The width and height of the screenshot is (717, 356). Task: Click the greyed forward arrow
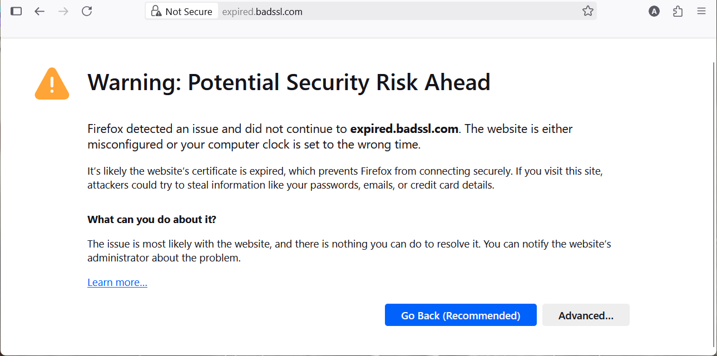(x=63, y=11)
